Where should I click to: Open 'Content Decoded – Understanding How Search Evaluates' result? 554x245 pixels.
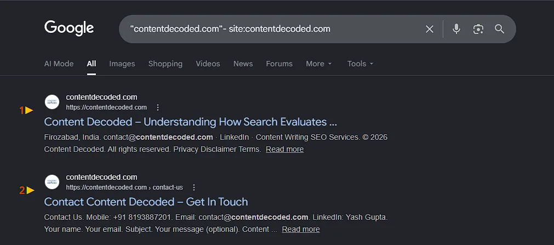191,122
